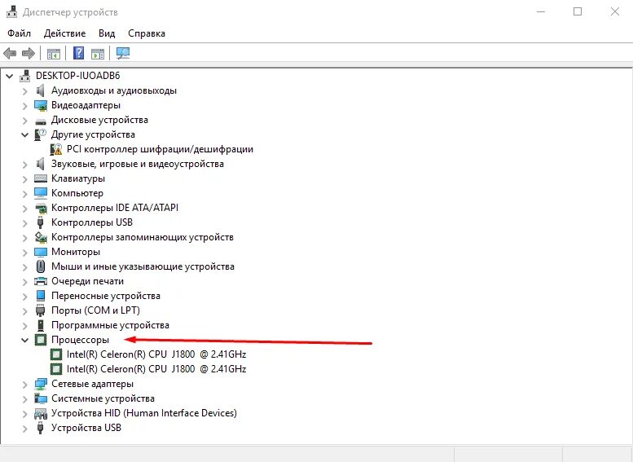Click icon of Контроллеры запоминающих устройств
This screenshot has height=462, width=633.
point(41,237)
